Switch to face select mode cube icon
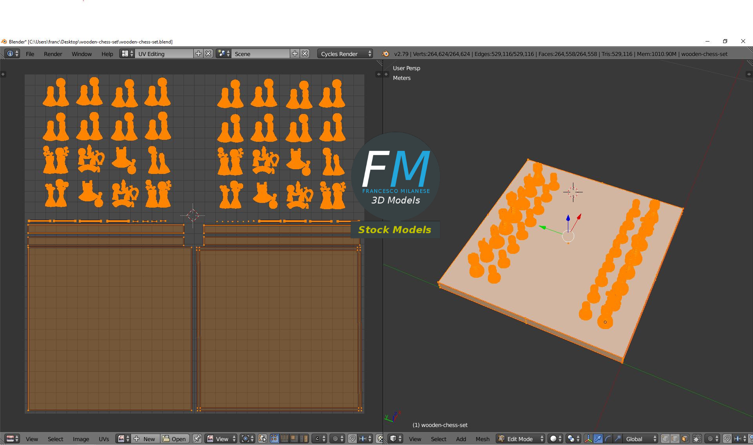The image size is (753, 445). (685, 439)
